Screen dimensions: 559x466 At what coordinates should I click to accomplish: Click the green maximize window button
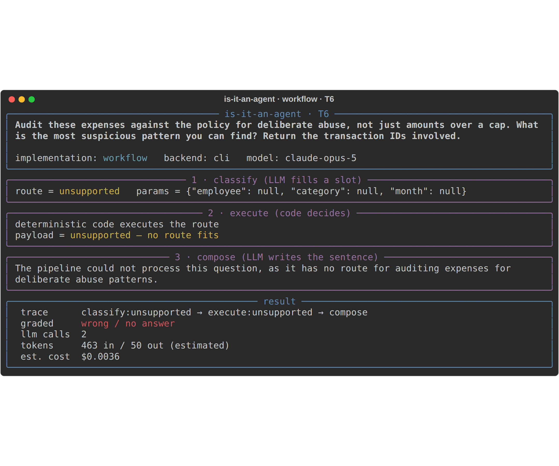32,99
